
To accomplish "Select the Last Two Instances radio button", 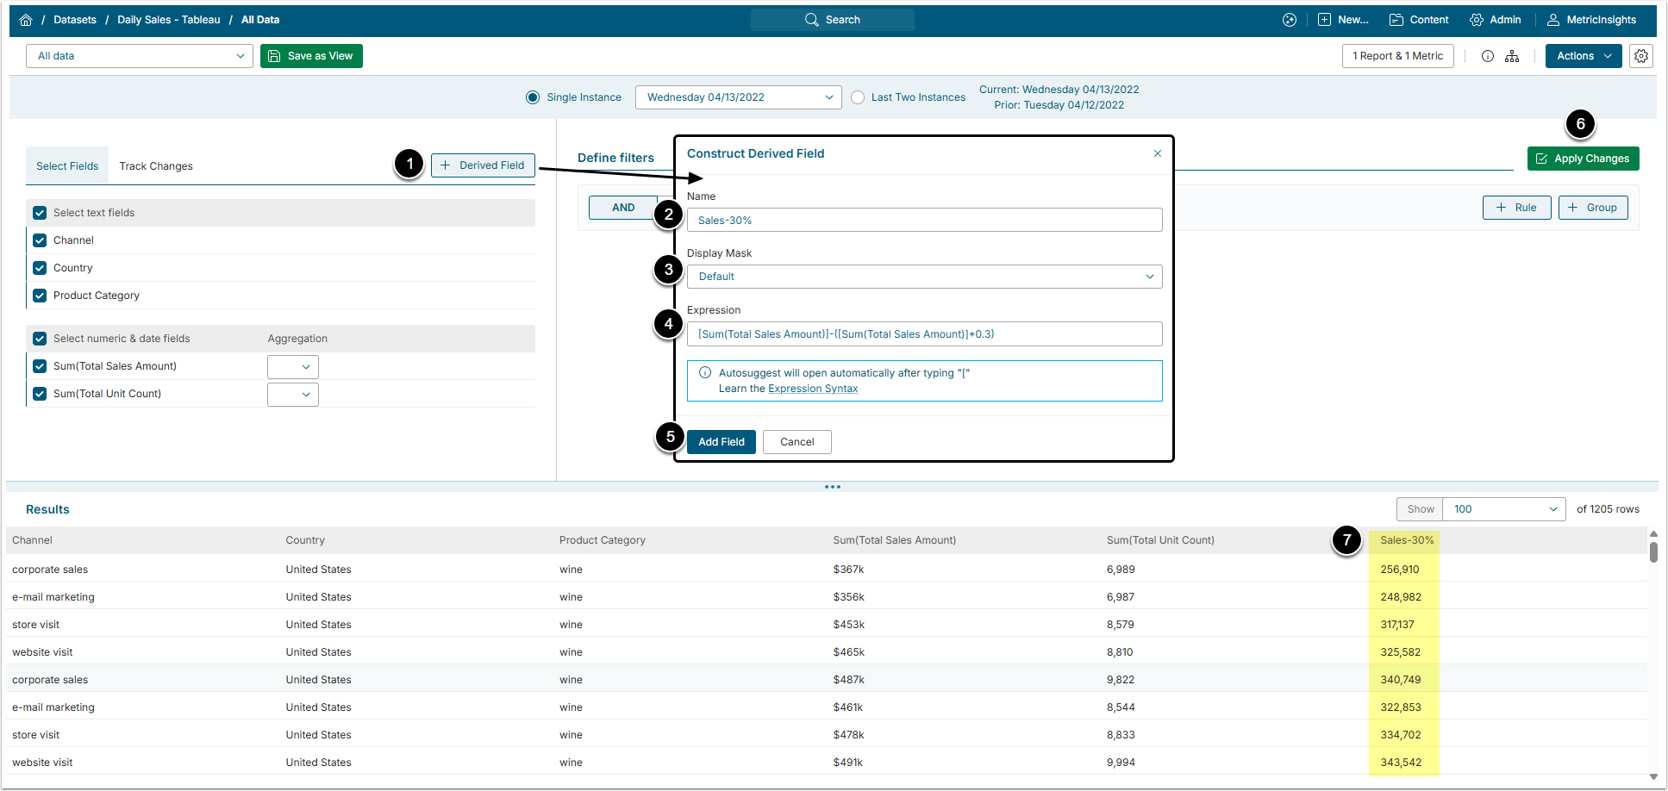I will pyautogui.click(x=858, y=97).
